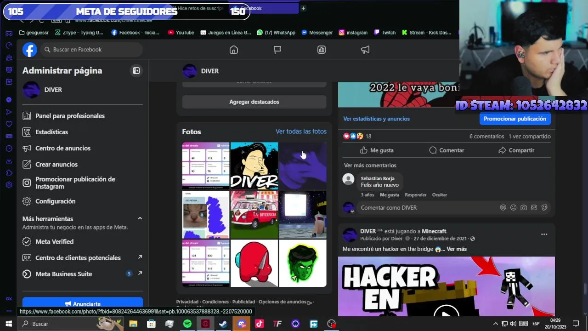Open the professional dashboard chart icon in top bar
The width and height of the screenshot is (588, 331).
tap(322, 50)
